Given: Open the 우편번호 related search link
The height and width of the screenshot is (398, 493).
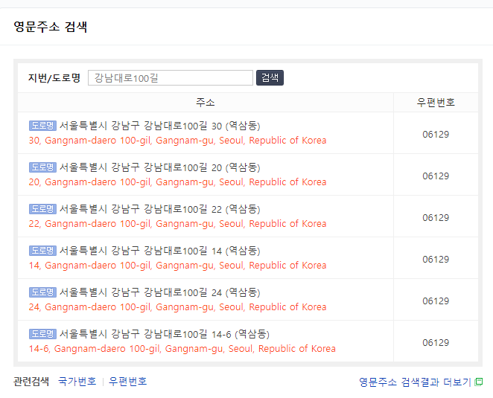Looking at the screenshot, I should click(127, 382).
